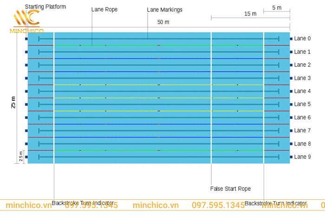
Task: Click the "Lane Markings" label
Action: pos(164,9)
